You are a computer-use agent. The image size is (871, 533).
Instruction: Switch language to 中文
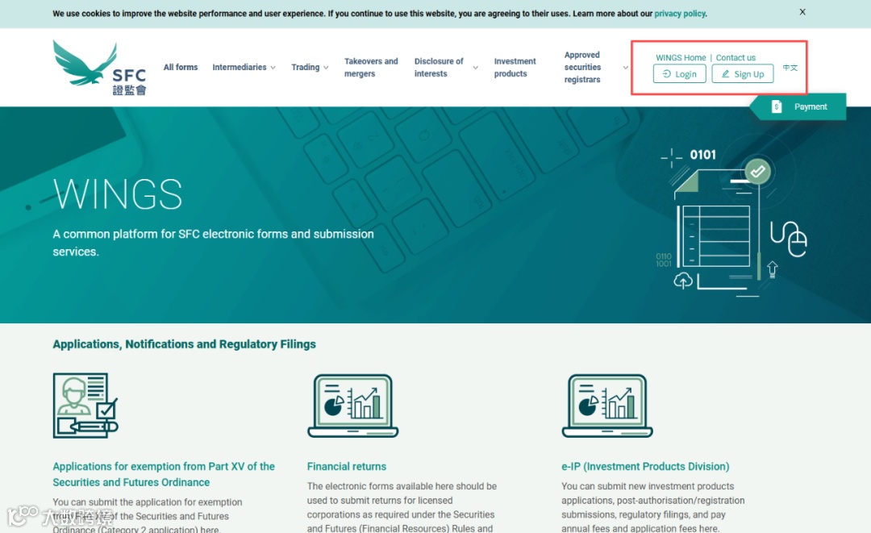[790, 68]
